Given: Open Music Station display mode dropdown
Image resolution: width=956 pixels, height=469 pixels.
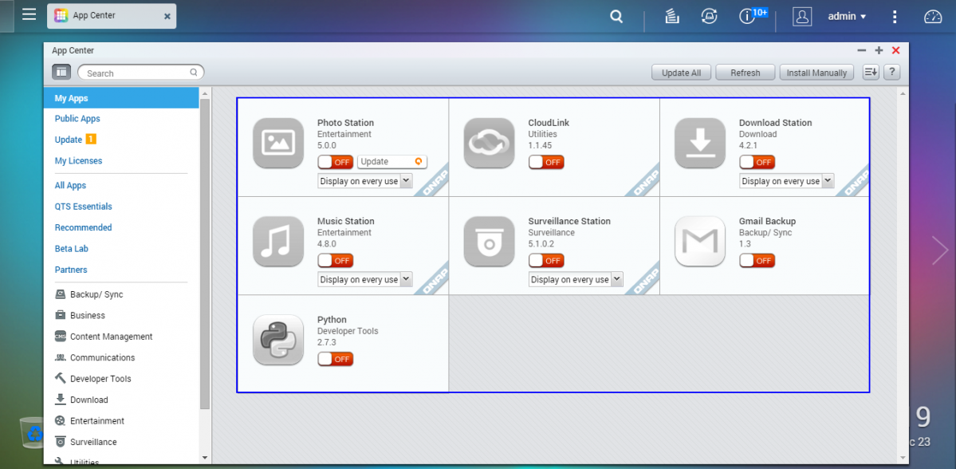Looking at the screenshot, I should coord(365,279).
